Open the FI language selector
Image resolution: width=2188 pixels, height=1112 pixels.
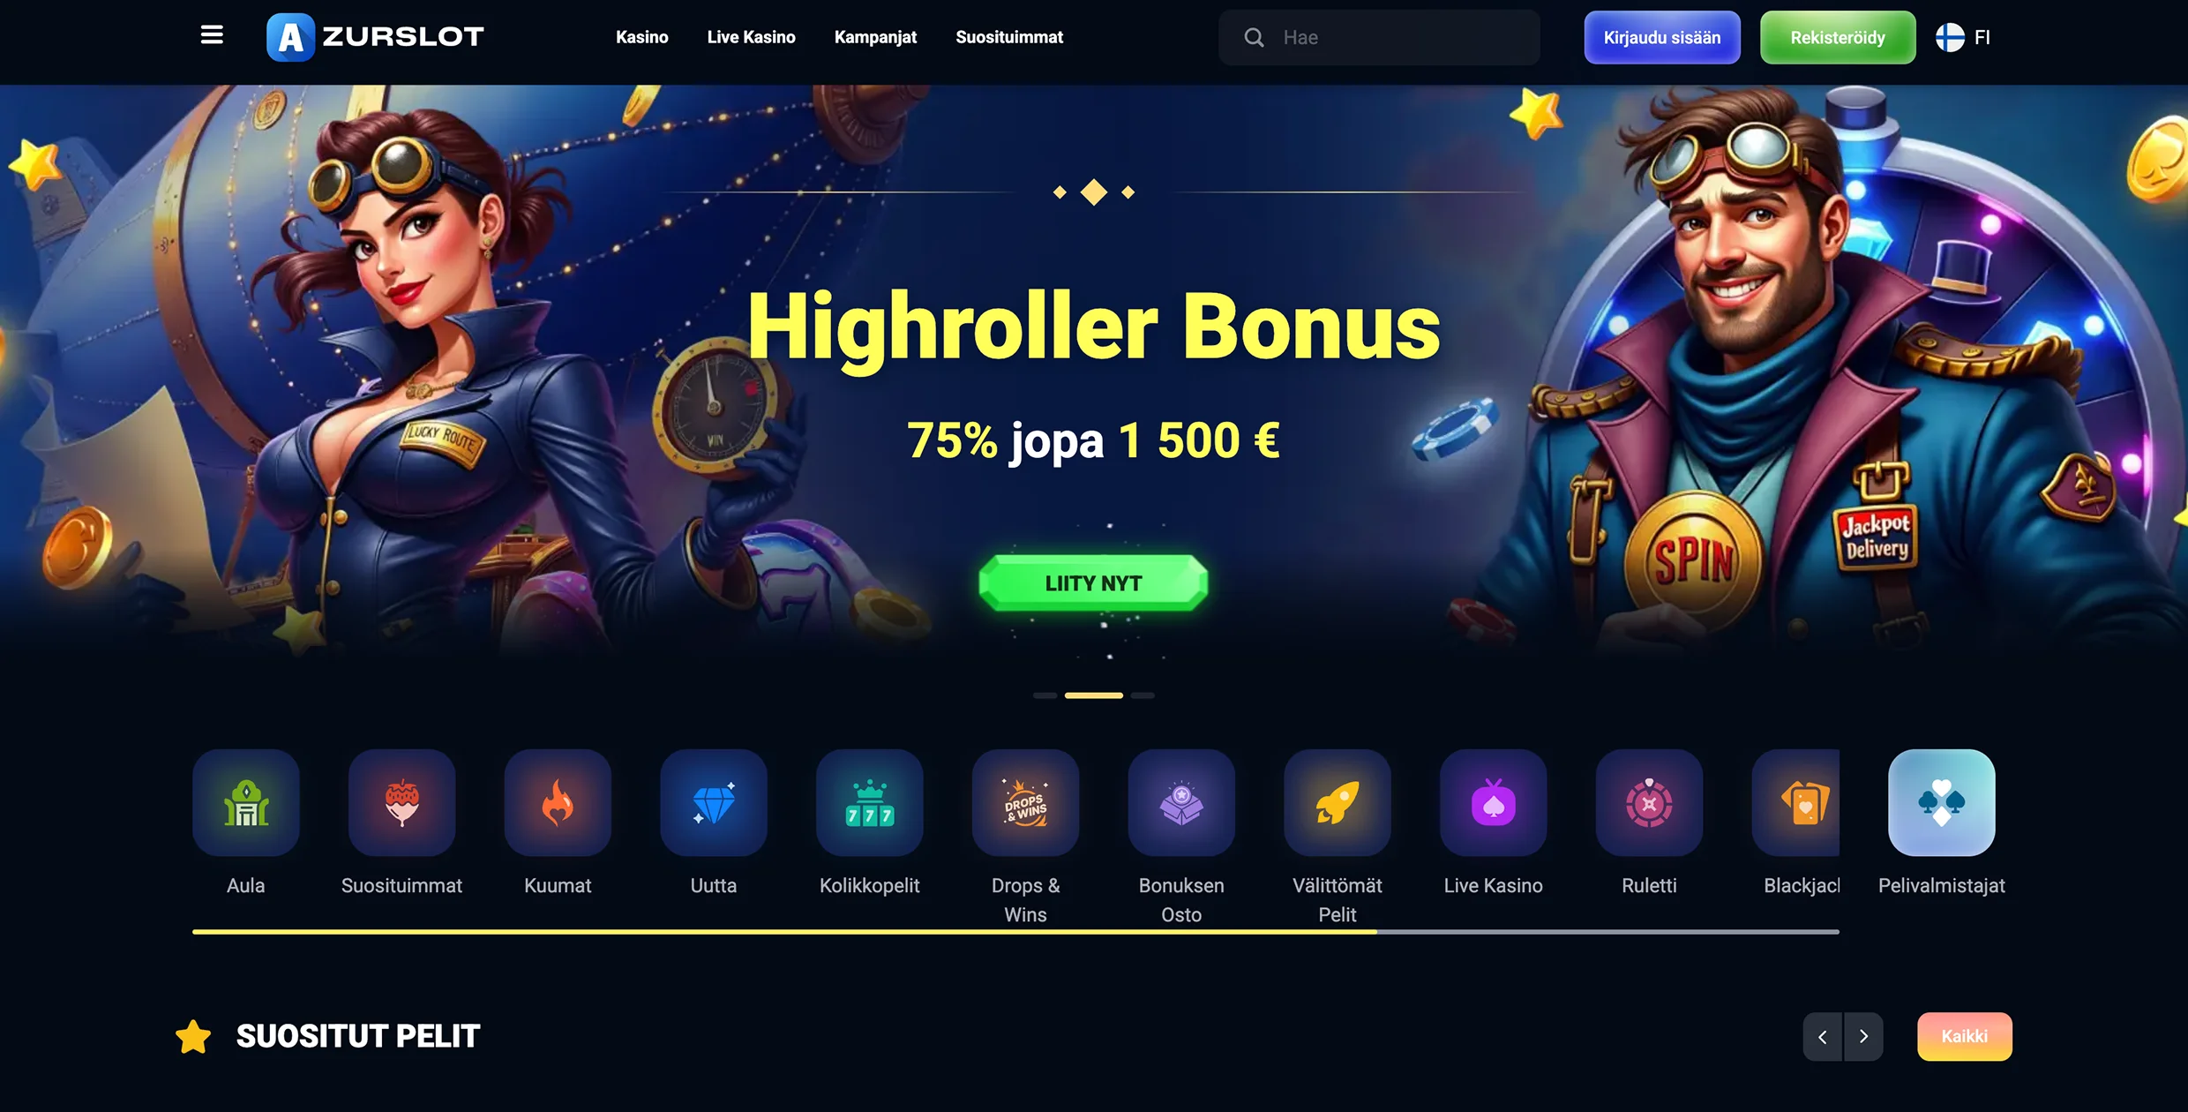pos(1963,37)
